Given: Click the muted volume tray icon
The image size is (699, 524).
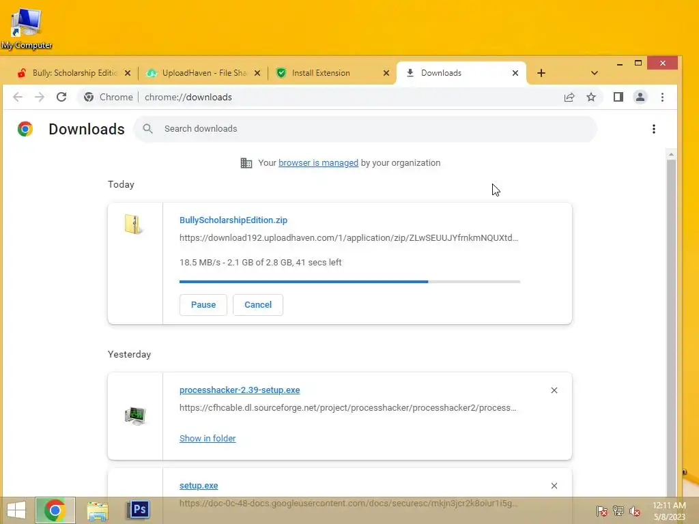Looking at the screenshot, I should (x=635, y=511).
